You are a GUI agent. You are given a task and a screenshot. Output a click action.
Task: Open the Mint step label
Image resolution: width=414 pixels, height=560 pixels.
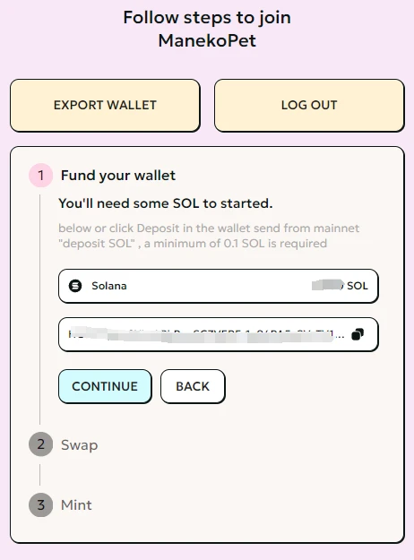[76, 505]
